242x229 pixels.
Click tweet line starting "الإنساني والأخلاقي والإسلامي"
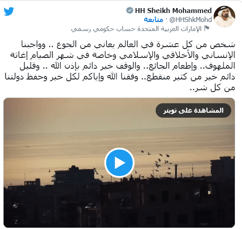tap(123, 55)
